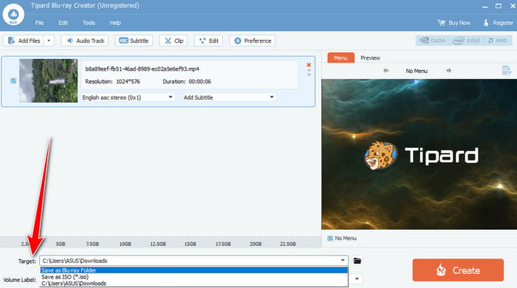Expand the Volume Label row dropdown arrow

point(357,279)
